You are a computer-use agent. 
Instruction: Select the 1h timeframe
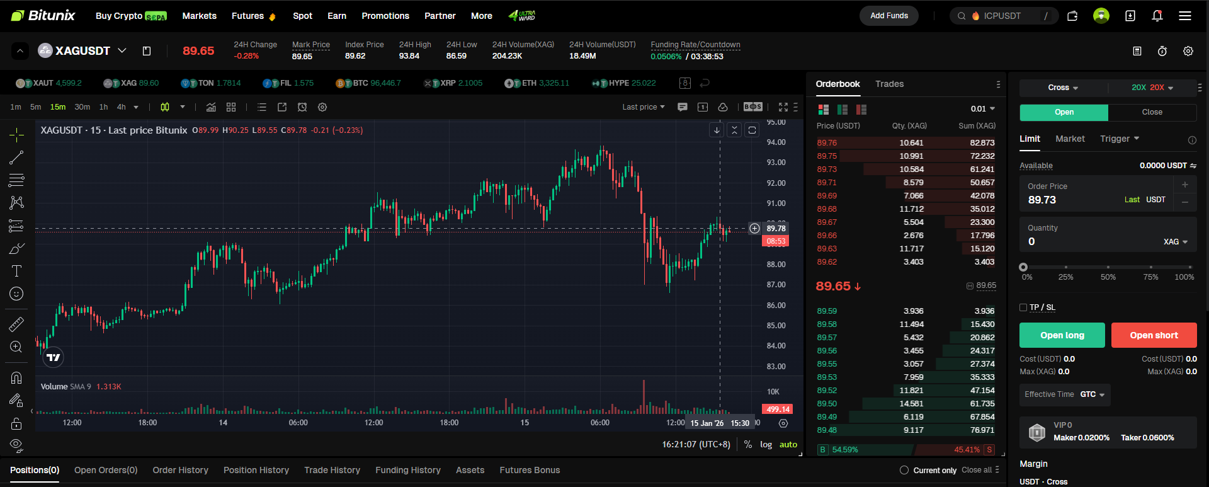point(103,107)
